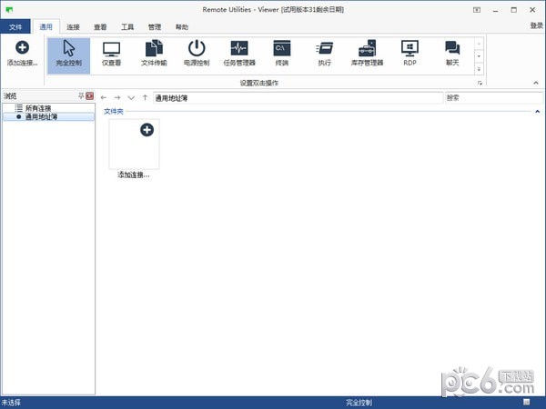Select the 电源控制 power control icon
Image resolution: width=546 pixels, height=409 pixels.
click(197, 55)
